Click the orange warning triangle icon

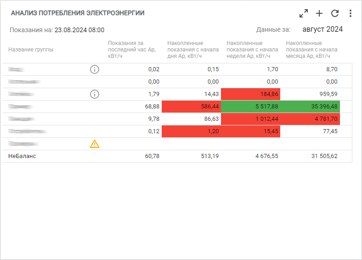coord(95,144)
